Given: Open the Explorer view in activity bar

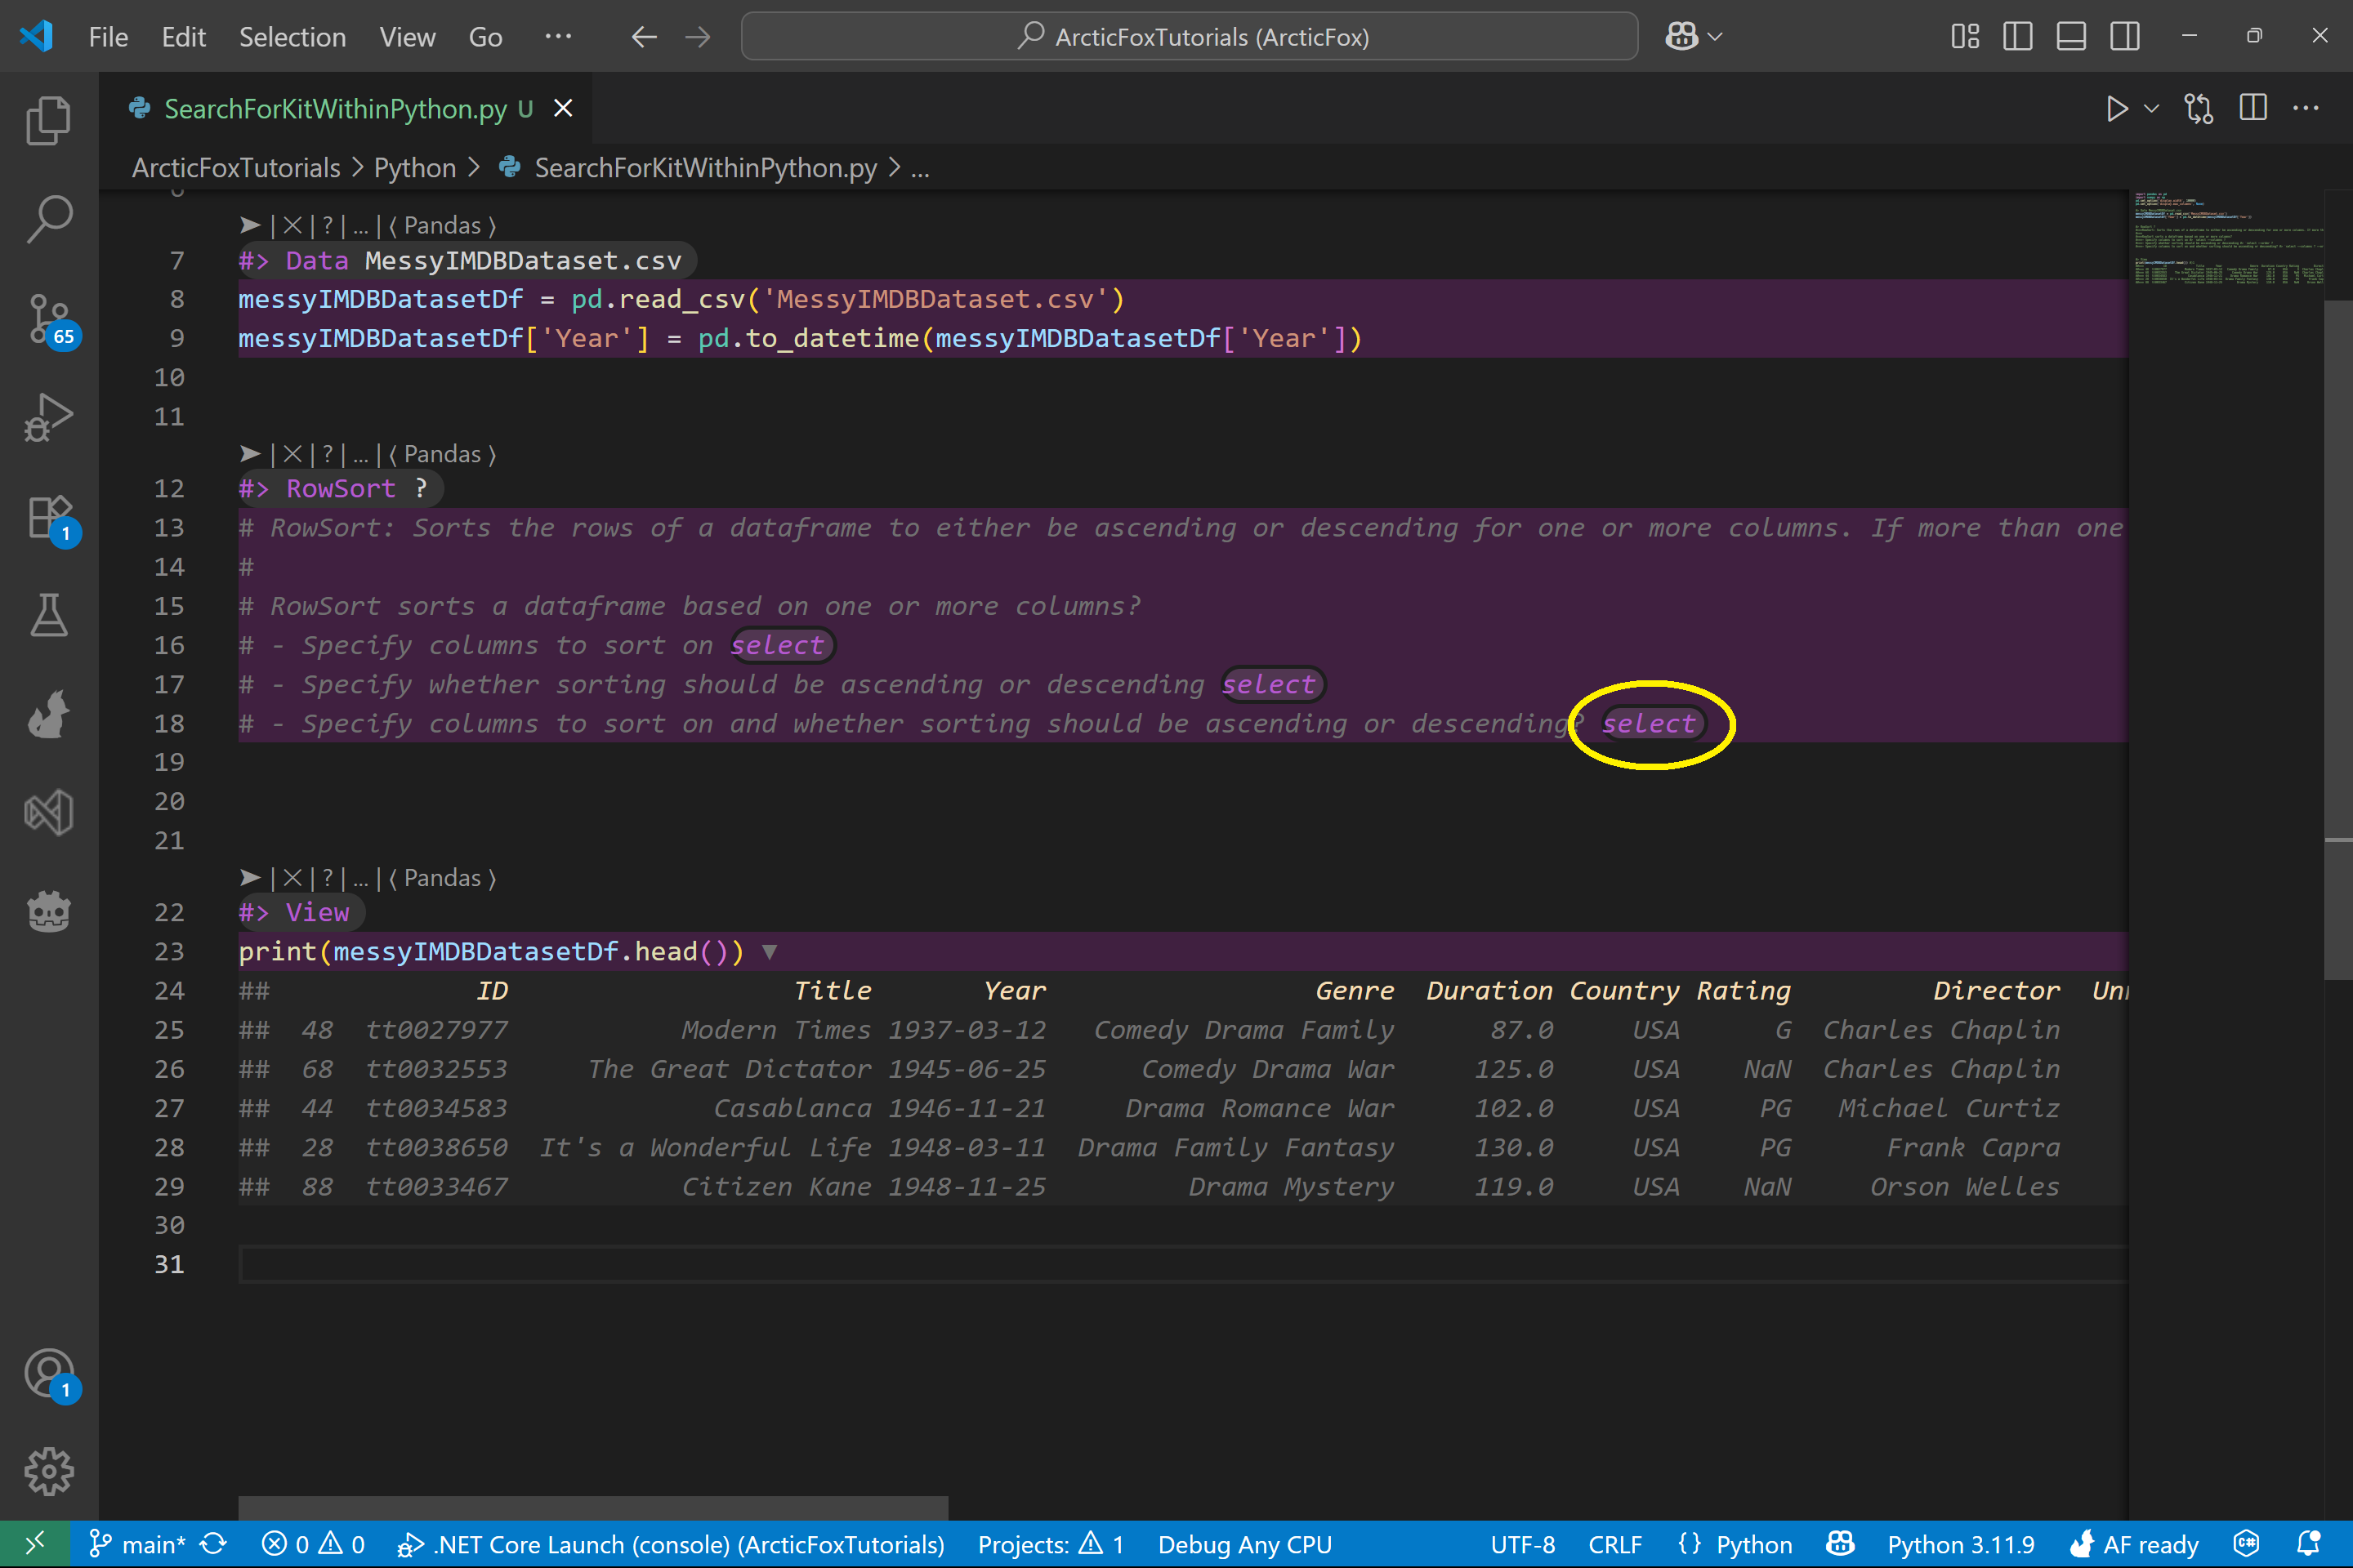Looking at the screenshot, I should (48, 120).
